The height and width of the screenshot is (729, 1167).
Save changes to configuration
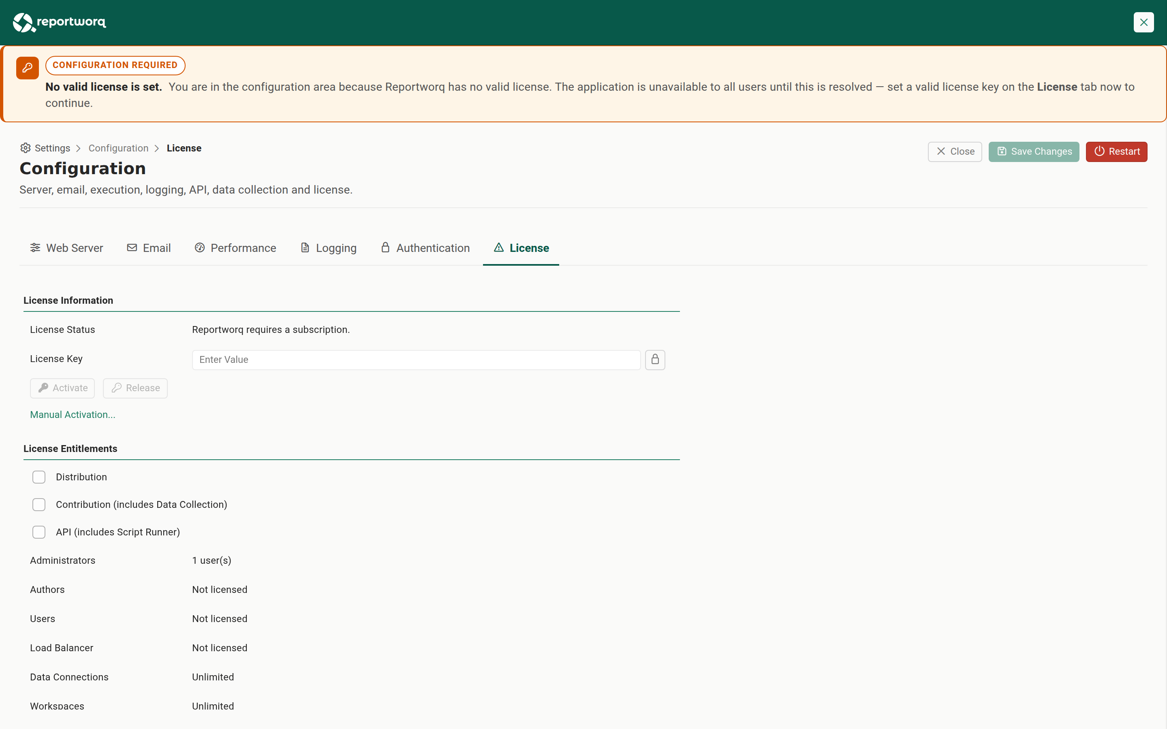pyautogui.click(x=1034, y=151)
